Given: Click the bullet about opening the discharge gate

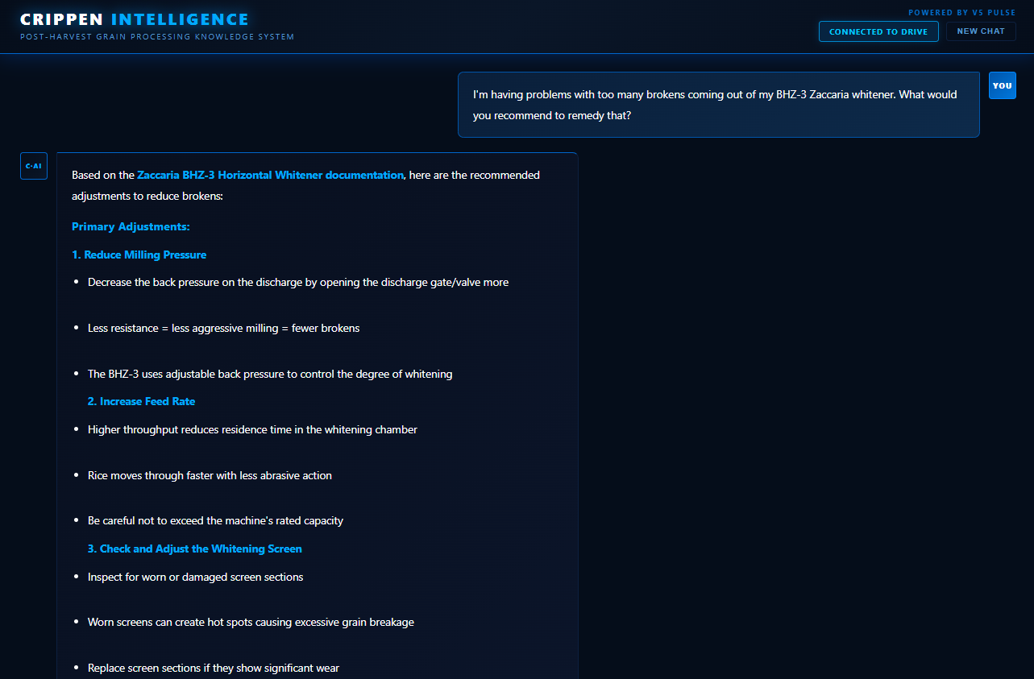Looking at the screenshot, I should point(298,283).
